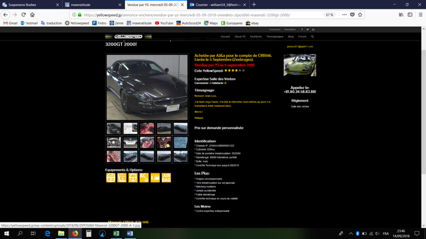Open File Explorer from taskbar

pos(61,233)
